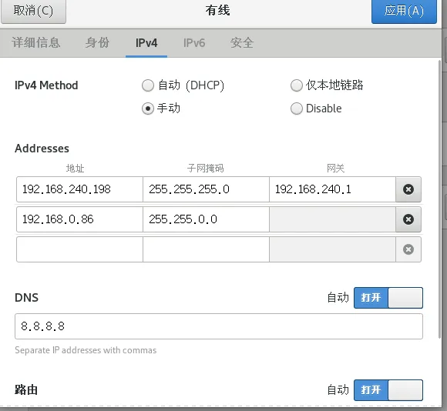Image resolution: width=447 pixels, height=411 pixels.
Task: Switch to the 详细信息 tab
Action: (36, 43)
